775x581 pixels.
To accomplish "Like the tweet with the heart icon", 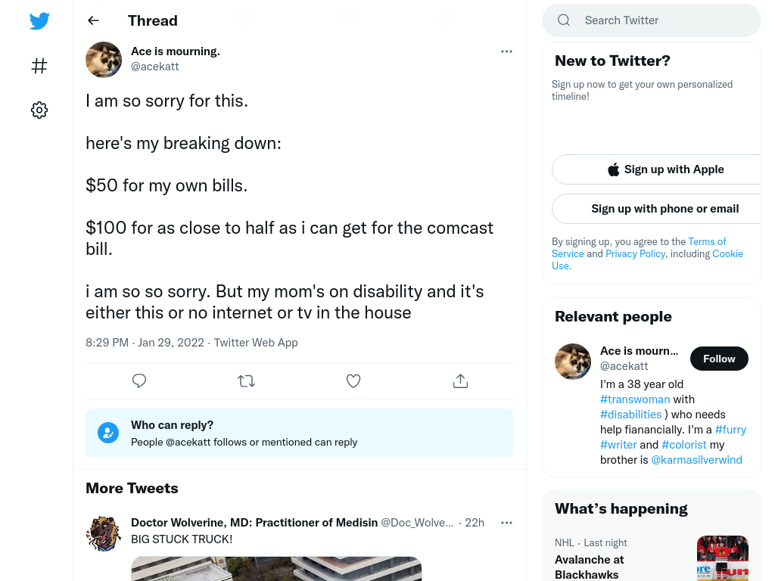I will 353,381.
